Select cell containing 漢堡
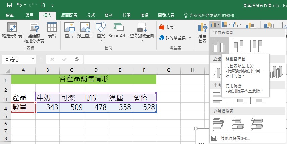 coord(120,98)
